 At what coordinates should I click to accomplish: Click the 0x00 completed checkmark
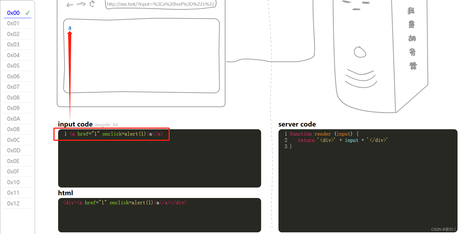pyautogui.click(x=28, y=13)
